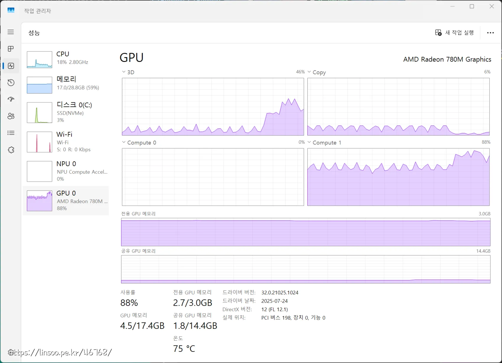
Task: Click the 2.7/3.0GB dedicated memory value
Action: click(x=193, y=303)
